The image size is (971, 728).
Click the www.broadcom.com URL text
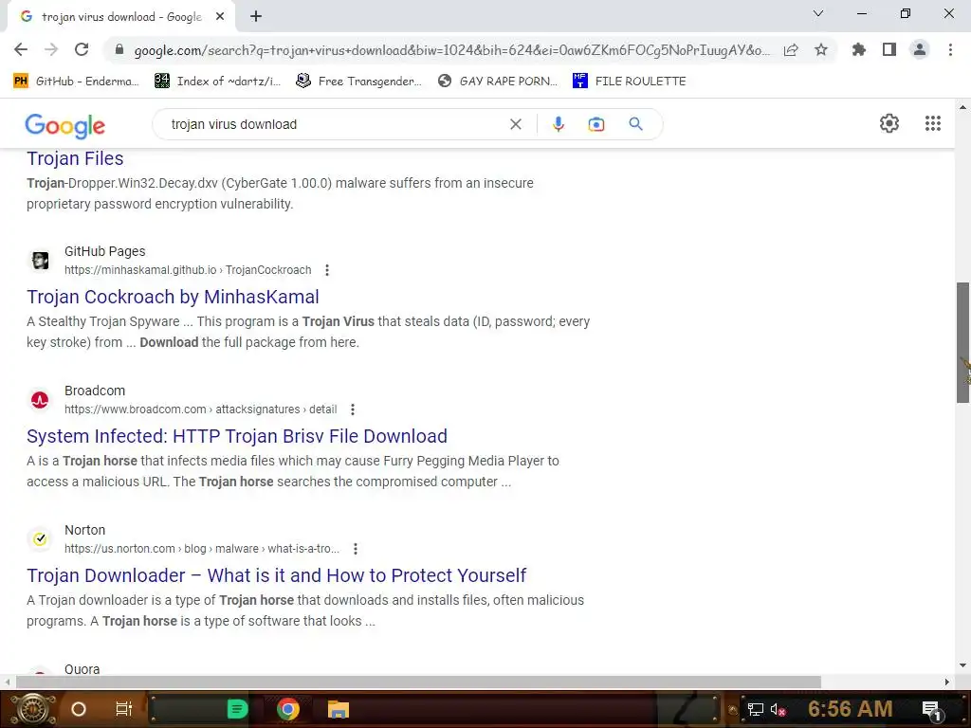click(201, 409)
